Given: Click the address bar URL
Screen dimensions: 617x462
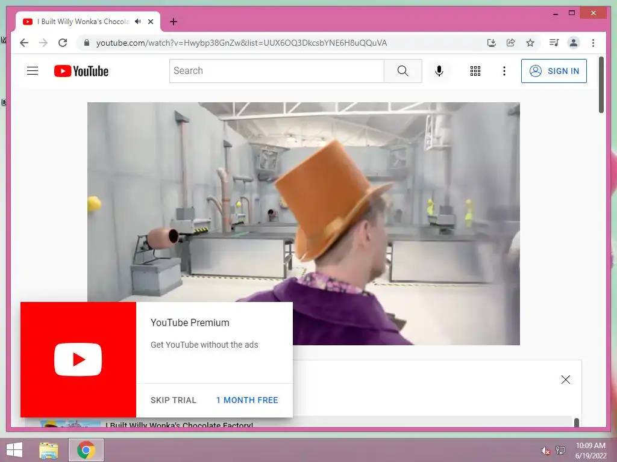Looking at the screenshot, I should tap(242, 43).
